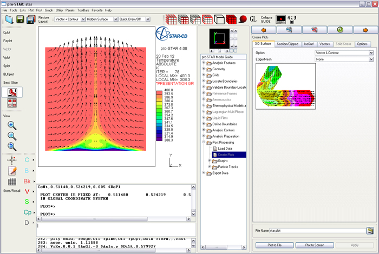Click the Collapse GUIDE button
Image resolution: width=379 pixels, height=254 pixels.
(266, 19)
